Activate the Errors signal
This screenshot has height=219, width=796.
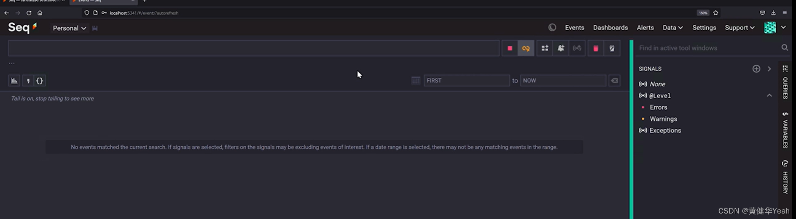(658, 107)
